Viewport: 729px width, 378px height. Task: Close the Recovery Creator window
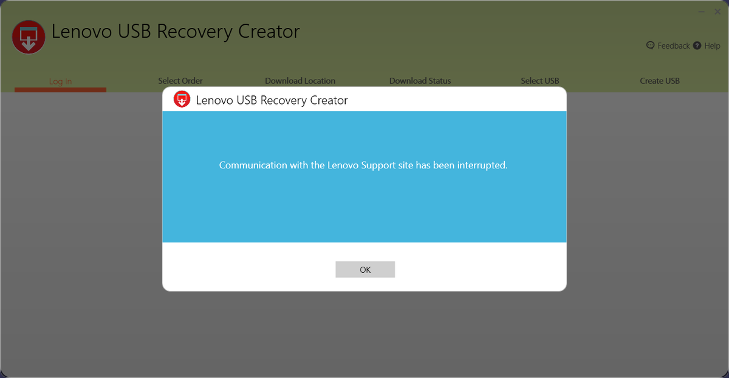click(x=717, y=12)
